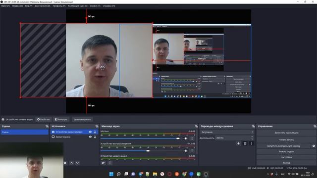Mute the Mic/Aux audio channel

(x=186, y=138)
